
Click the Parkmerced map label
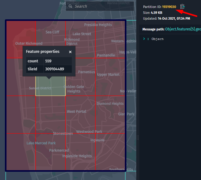pyautogui.click(x=59, y=150)
